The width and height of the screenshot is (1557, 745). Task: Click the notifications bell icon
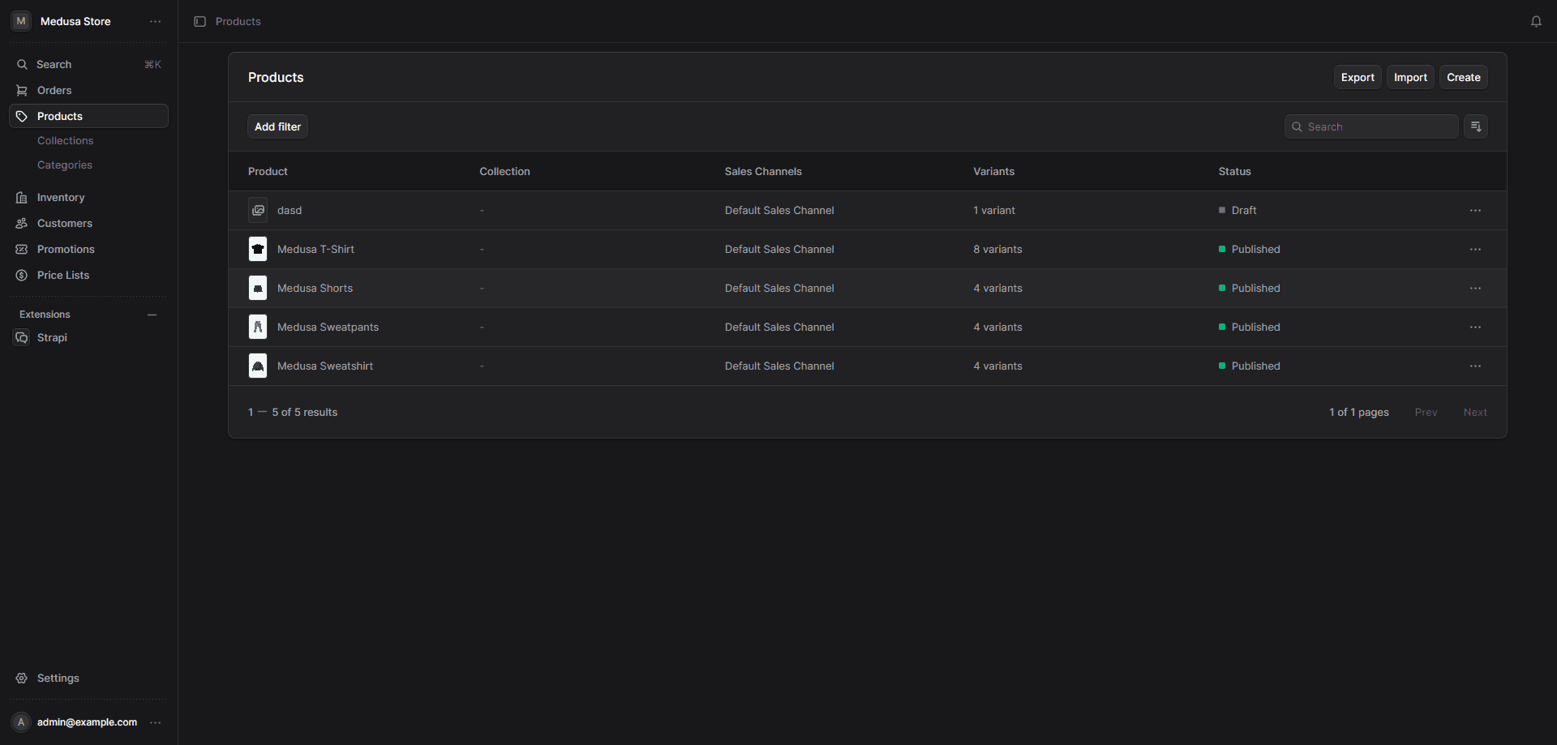1536,22
